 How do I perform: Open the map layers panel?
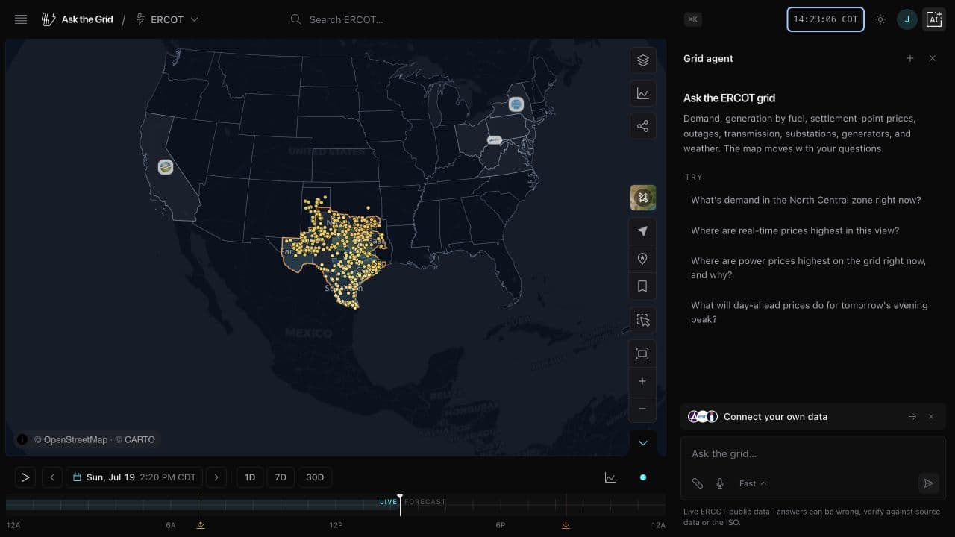(x=642, y=60)
